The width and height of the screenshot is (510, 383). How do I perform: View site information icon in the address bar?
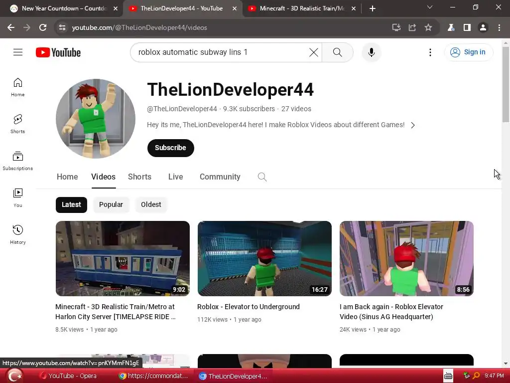pos(62,27)
